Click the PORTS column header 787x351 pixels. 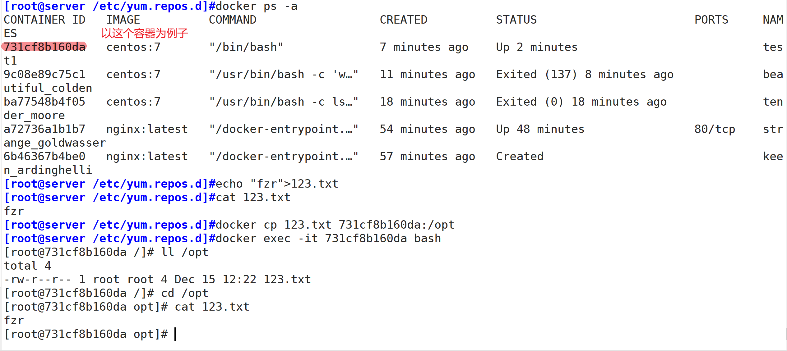711,20
